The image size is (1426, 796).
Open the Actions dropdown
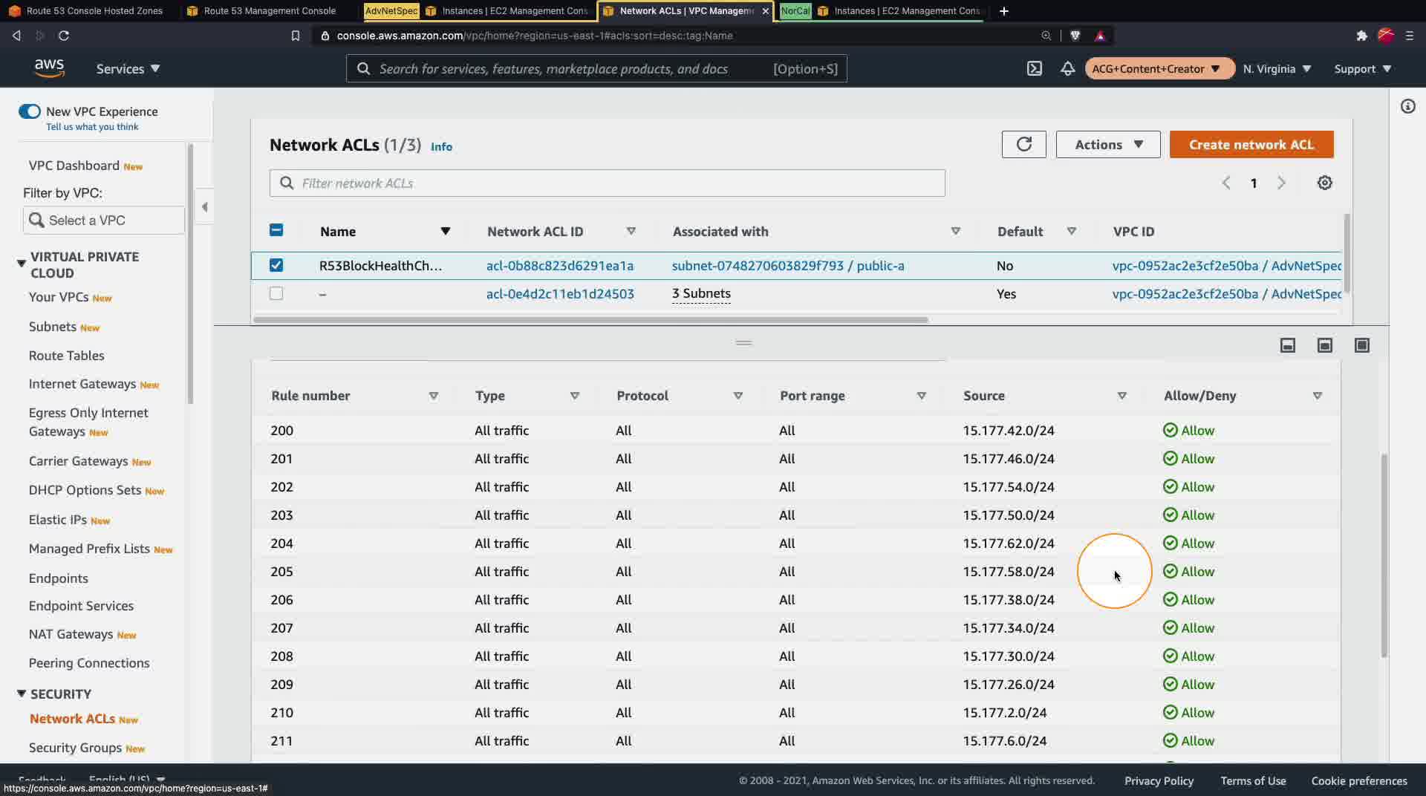(x=1107, y=144)
